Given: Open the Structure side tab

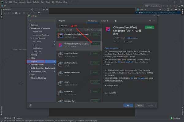Looking at the screenshot, I should point(182,111).
